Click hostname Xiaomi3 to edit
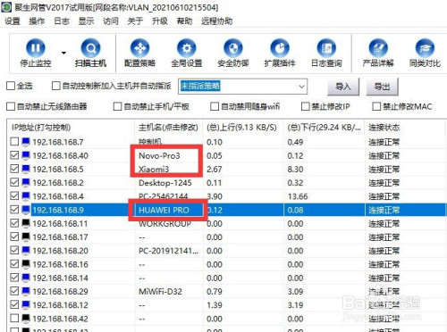This screenshot has height=332, width=447. pyautogui.click(x=154, y=169)
